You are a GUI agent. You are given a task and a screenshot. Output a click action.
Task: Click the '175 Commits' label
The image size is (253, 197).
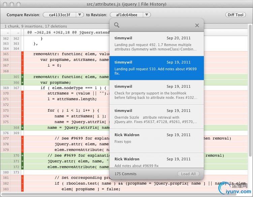pos(125,174)
